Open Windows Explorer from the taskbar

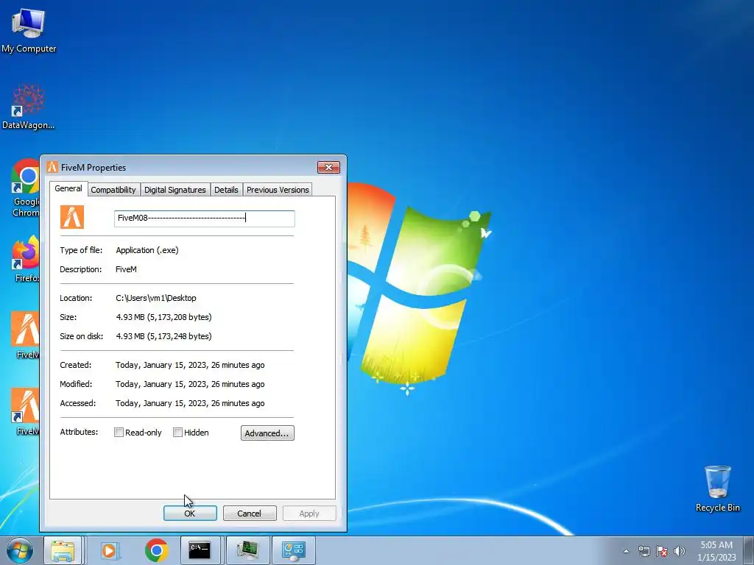tap(63, 550)
